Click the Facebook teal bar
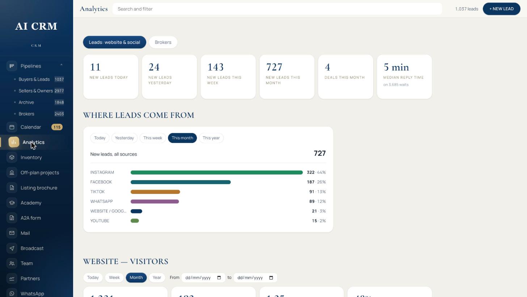This screenshot has width=527, height=297. [x=181, y=182]
